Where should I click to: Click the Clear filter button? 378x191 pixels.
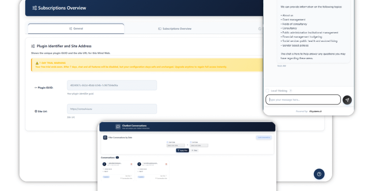pos(195,151)
